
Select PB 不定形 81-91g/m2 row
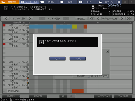point(16,86)
